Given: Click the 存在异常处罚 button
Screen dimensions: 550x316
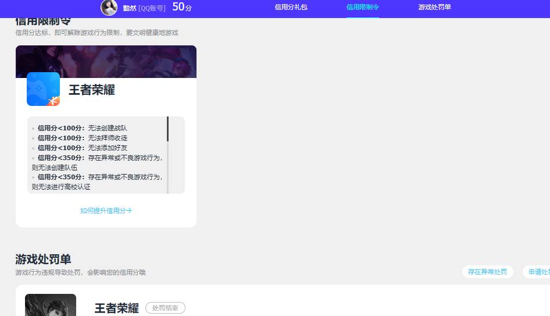Looking at the screenshot, I should tap(488, 272).
